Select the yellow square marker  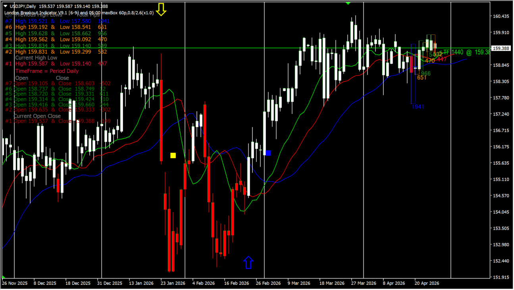(x=173, y=155)
